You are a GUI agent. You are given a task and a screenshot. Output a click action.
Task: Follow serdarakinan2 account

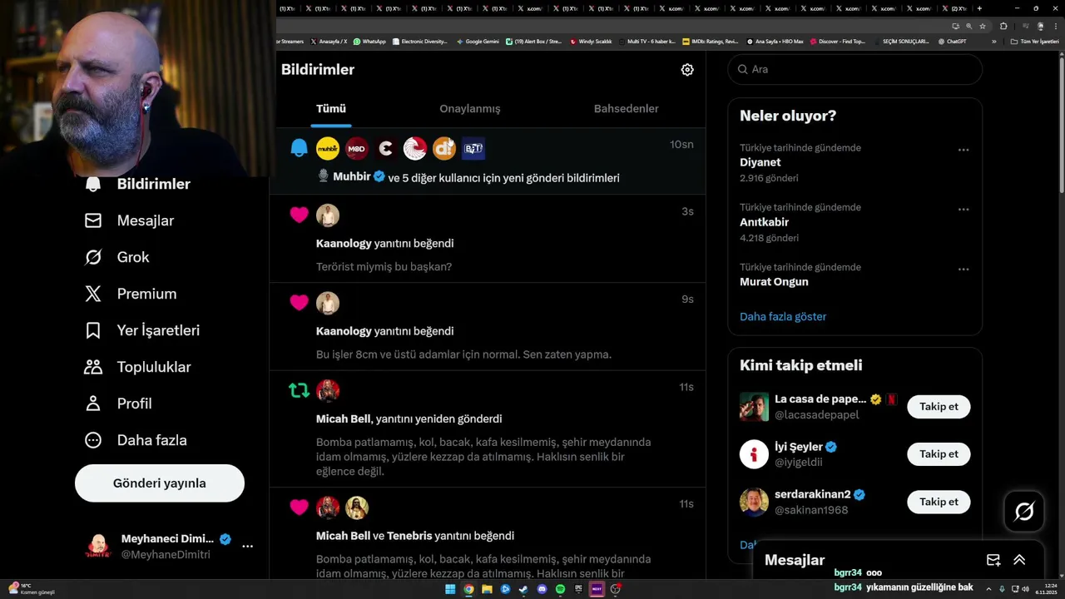[x=939, y=502]
